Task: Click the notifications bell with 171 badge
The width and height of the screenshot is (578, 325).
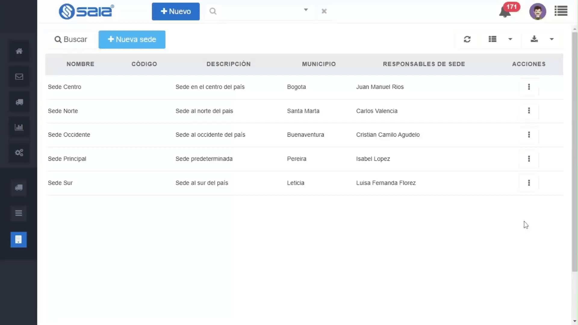Action: click(x=505, y=12)
